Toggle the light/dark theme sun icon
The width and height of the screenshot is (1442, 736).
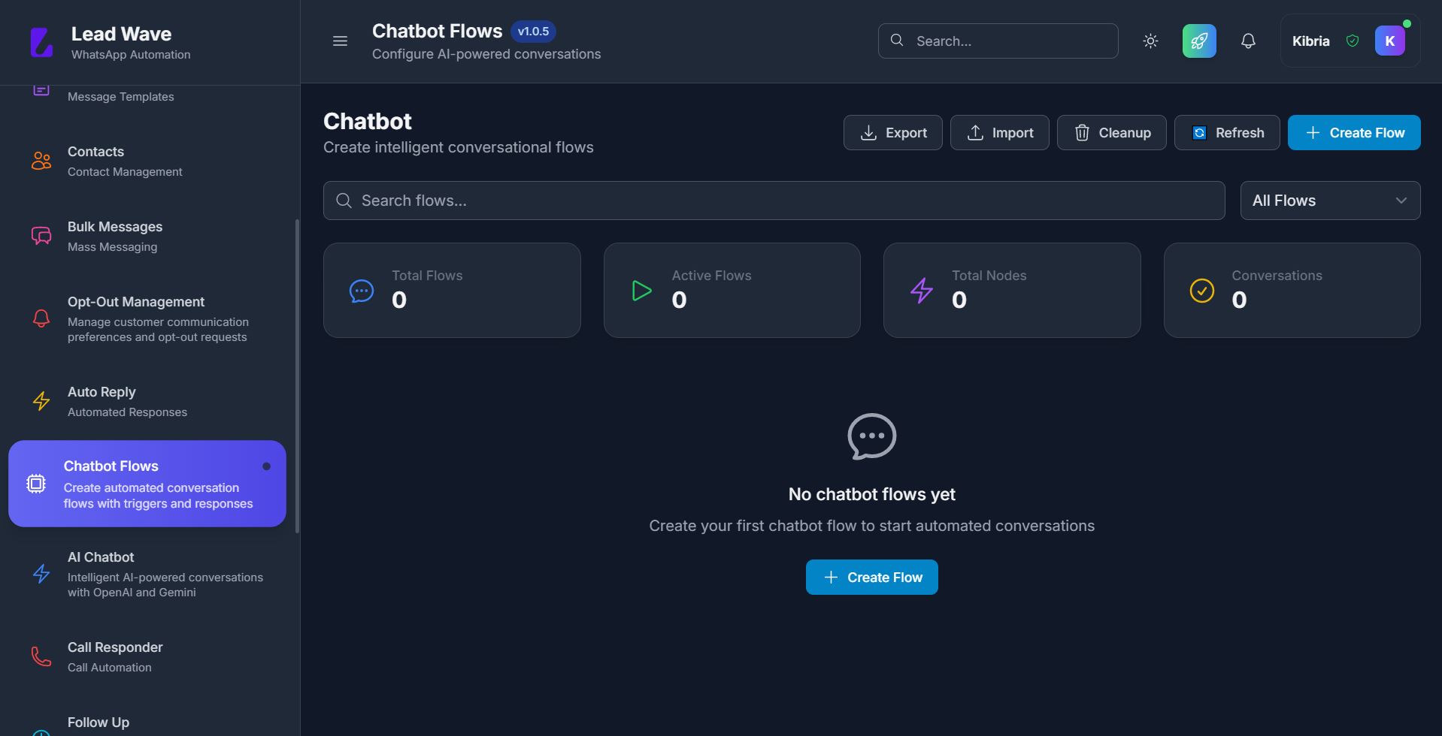[1150, 41]
